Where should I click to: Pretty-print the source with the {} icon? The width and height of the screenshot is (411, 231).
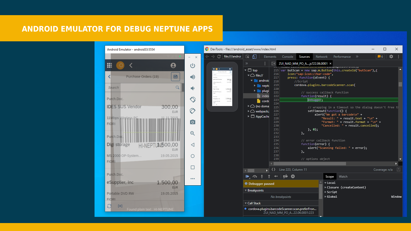pyautogui.click(x=274, y=169)
